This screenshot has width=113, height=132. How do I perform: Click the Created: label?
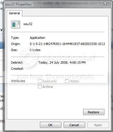(17, 69)
